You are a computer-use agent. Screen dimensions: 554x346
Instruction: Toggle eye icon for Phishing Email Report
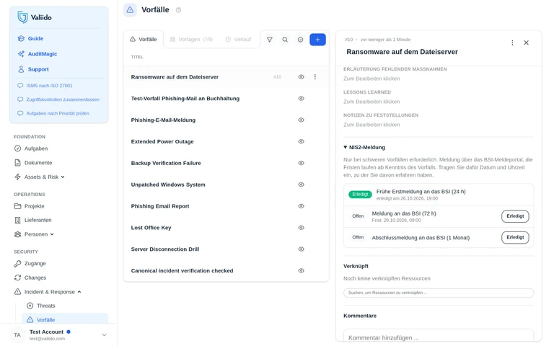click(301, 206)
